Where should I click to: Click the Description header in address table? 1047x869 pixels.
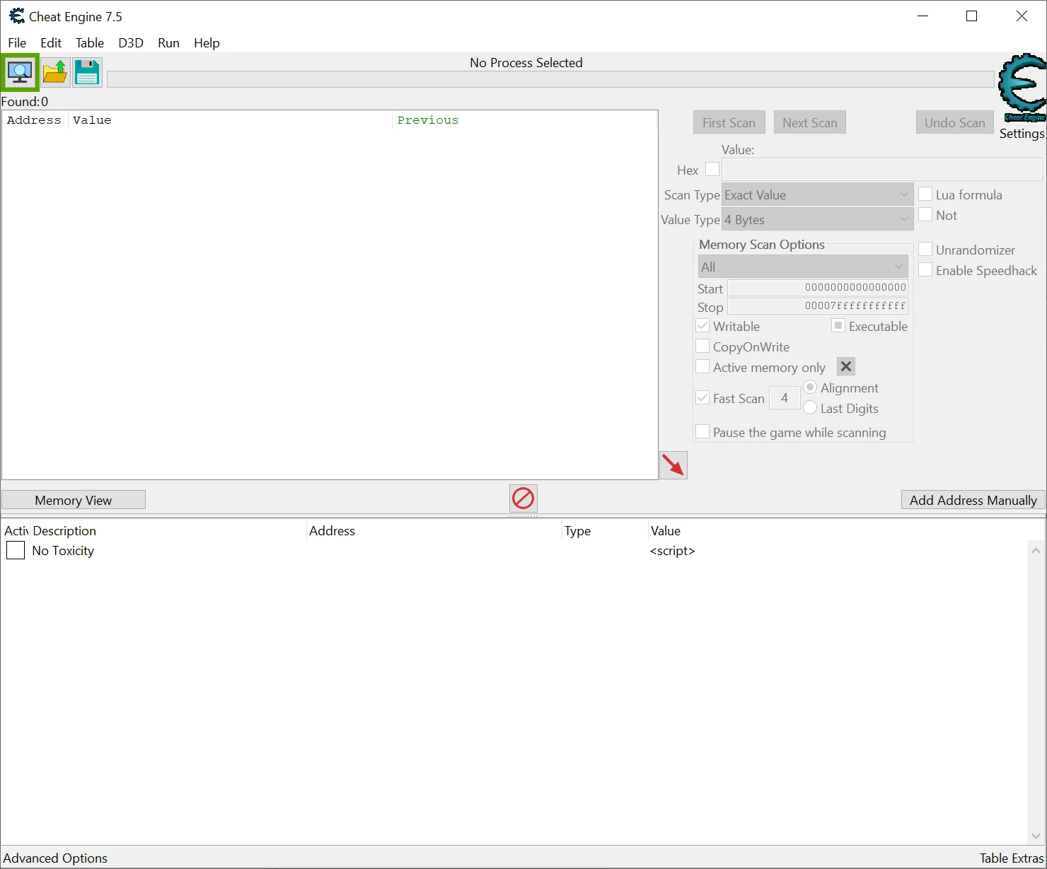[168, 531]
